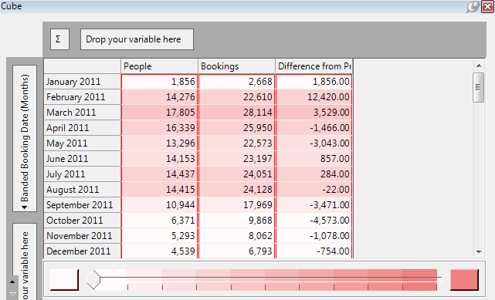Click the colour gradient slider handle
495x300 pixels.
(93, 279)
